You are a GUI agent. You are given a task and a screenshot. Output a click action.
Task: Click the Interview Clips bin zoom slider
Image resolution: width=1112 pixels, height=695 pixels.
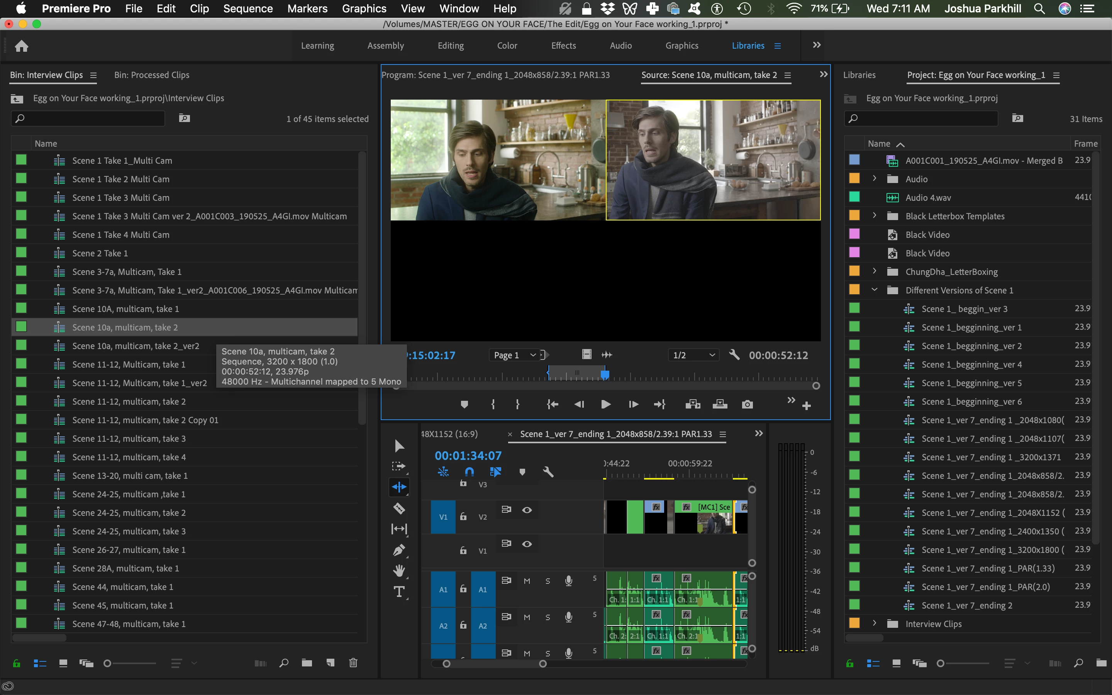click(107, 663)
